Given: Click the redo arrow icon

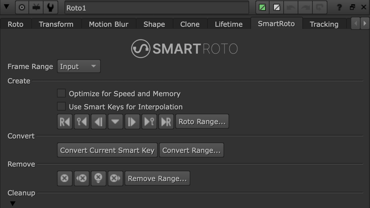Looking at the screenshot, I should click(x=305, y=8).
